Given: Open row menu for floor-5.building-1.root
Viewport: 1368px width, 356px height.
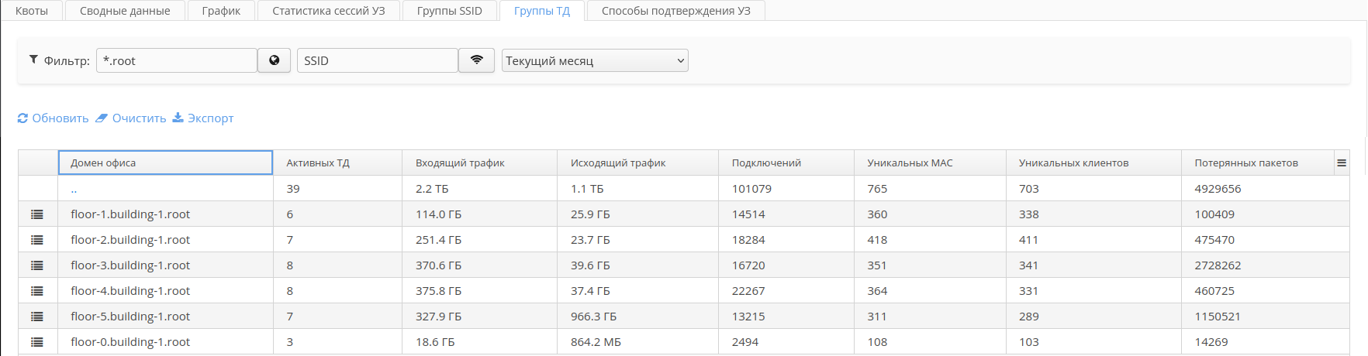Looking at the screenshot, I should coord(37,317).
